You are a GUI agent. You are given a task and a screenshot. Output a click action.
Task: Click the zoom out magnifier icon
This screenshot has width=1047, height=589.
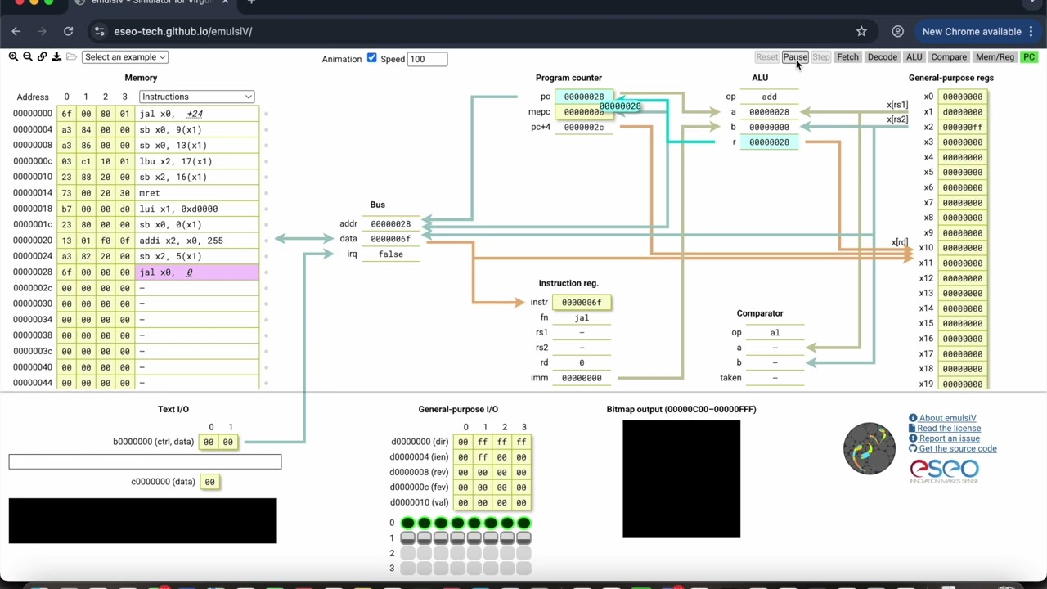tap(28, 56)
